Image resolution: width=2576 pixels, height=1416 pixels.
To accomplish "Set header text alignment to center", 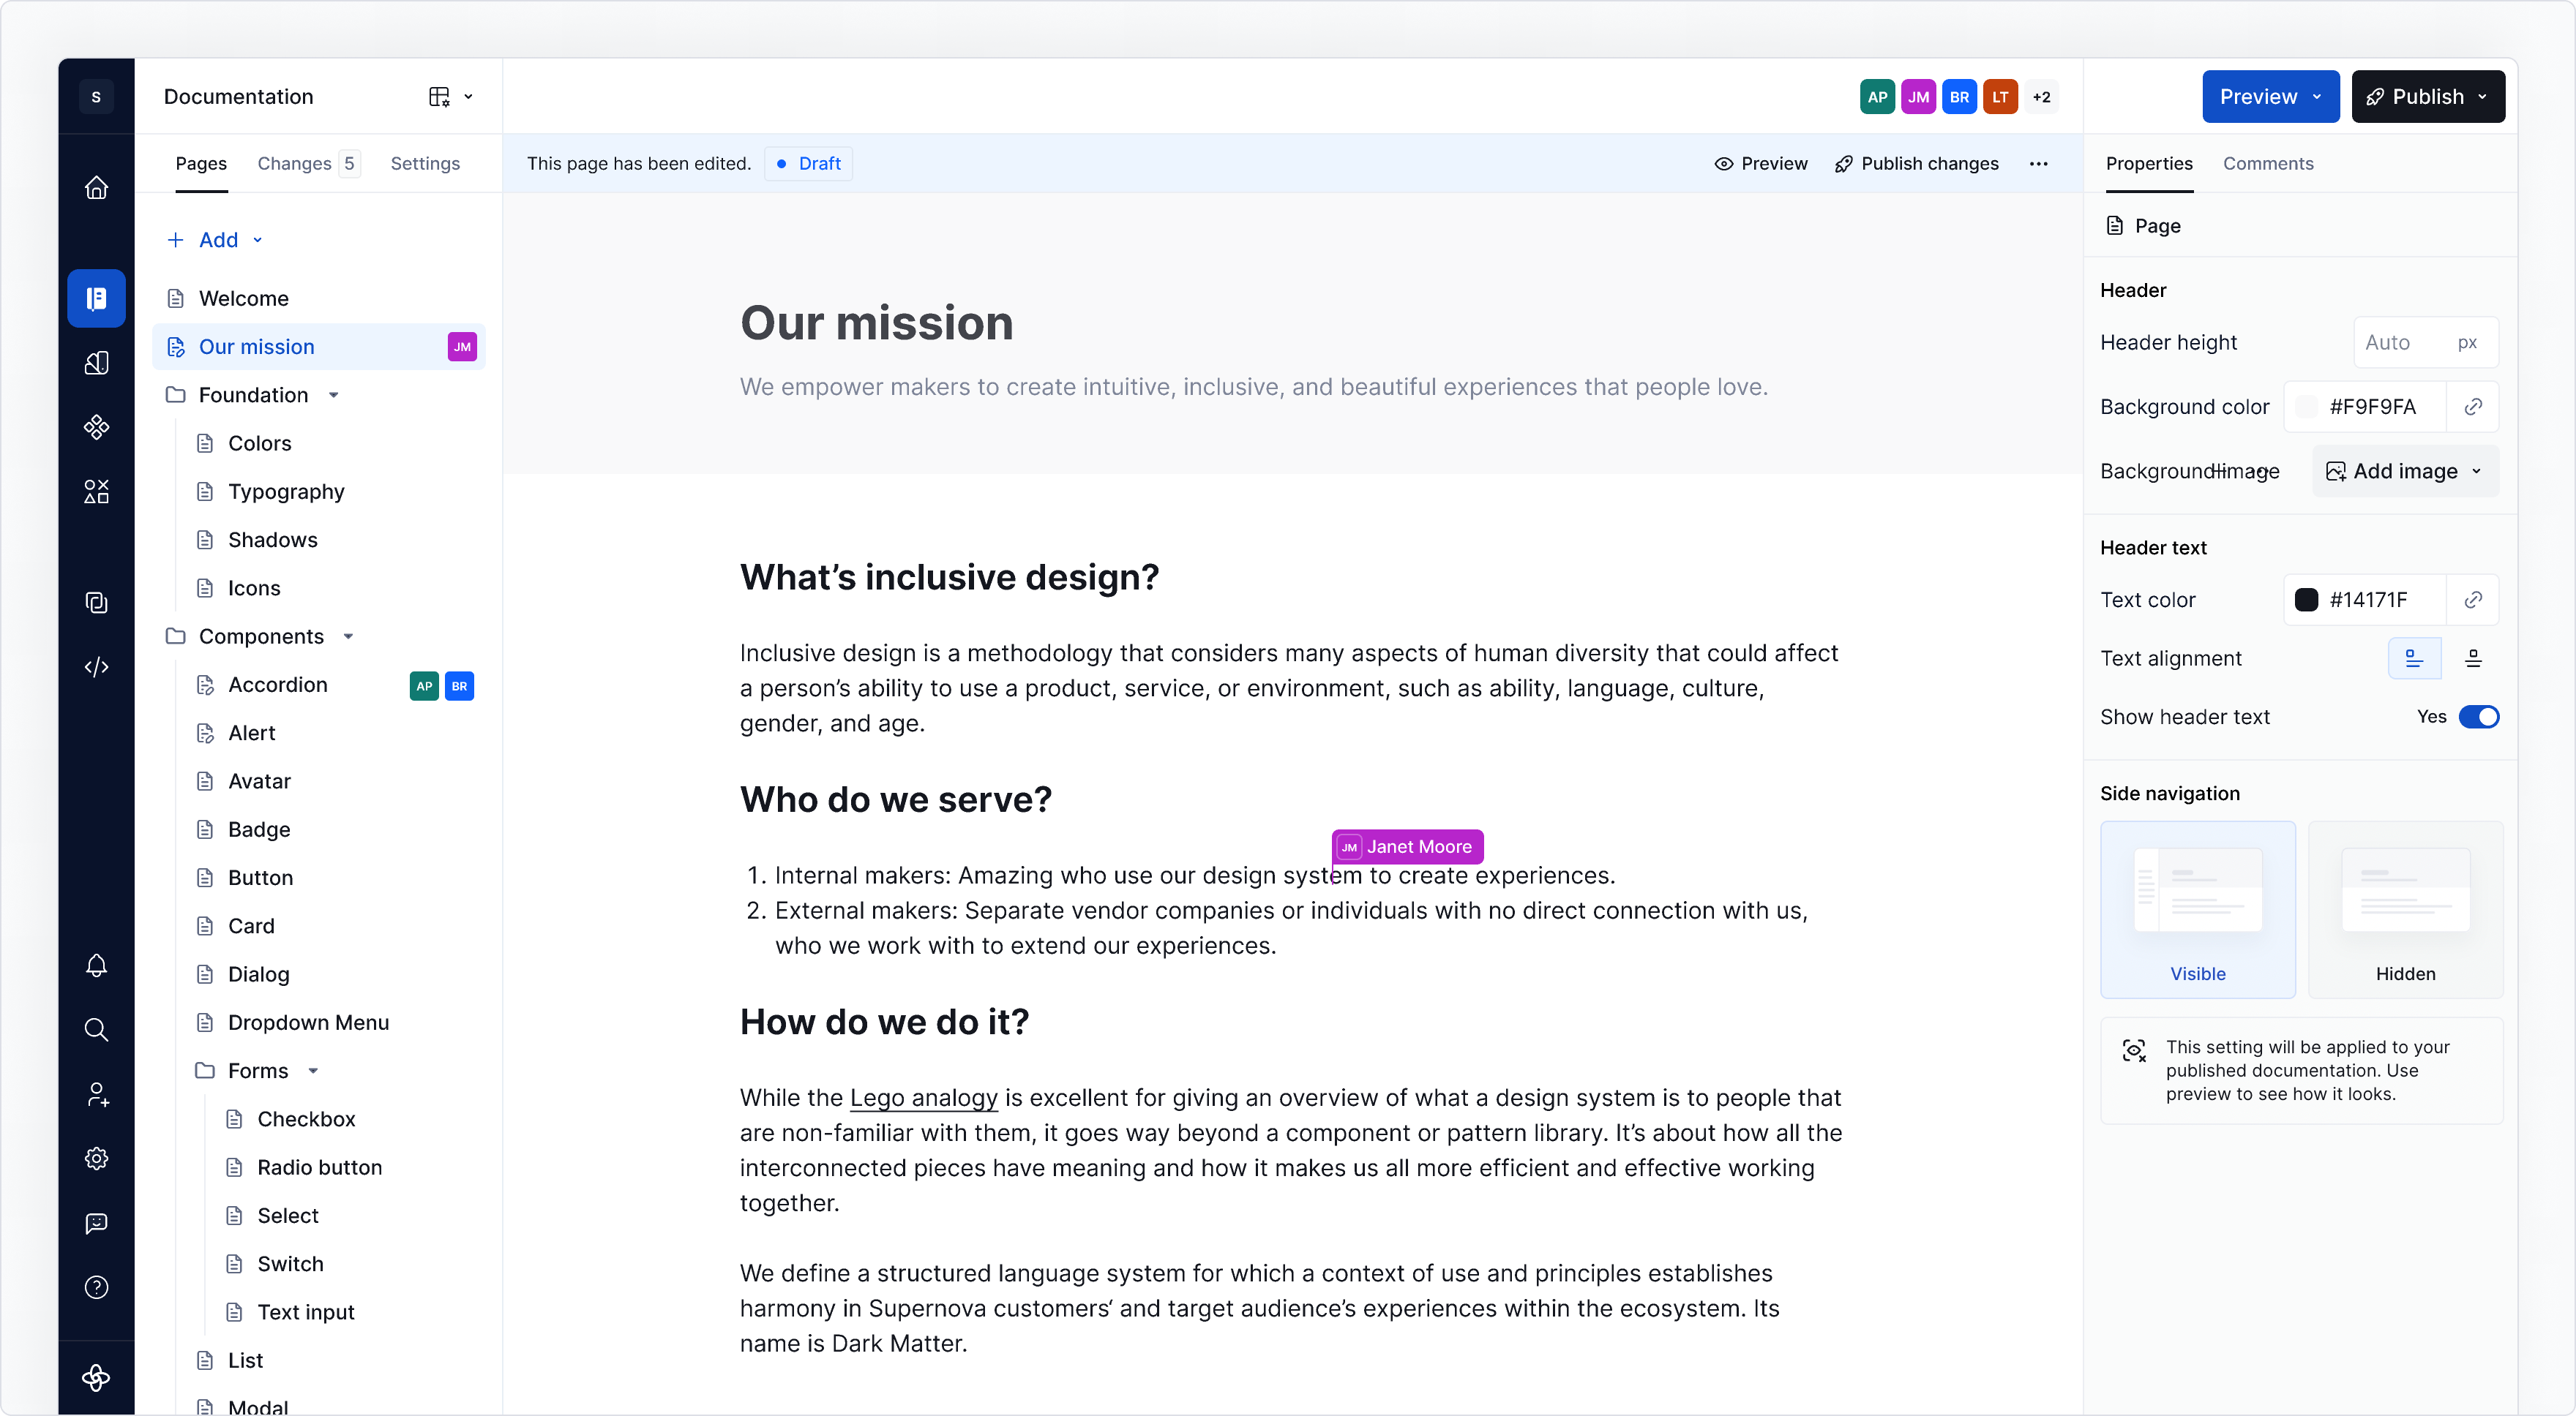I will click(x=2475, y=658).
